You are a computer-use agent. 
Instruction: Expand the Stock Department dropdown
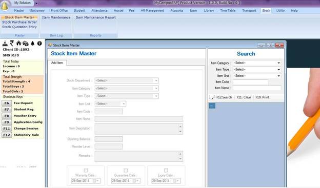tap(127, 80)
